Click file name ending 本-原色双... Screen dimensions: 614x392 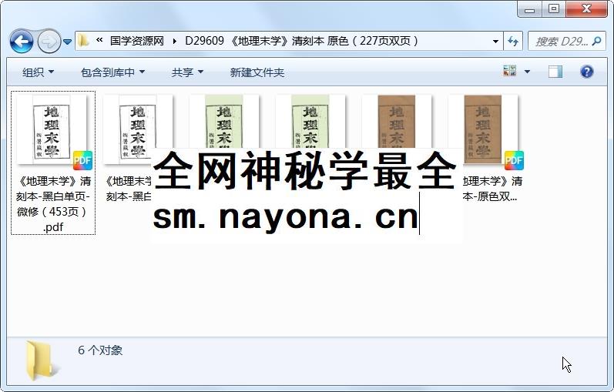click(492, 189)
